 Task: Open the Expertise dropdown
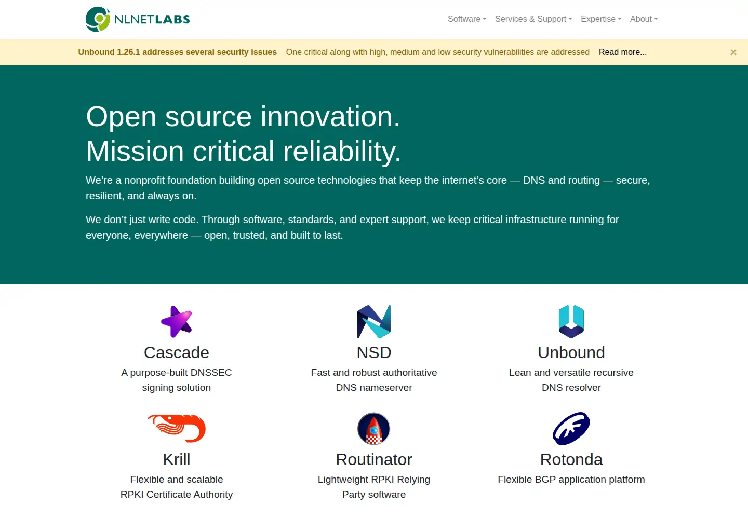[x=601, y=19]
